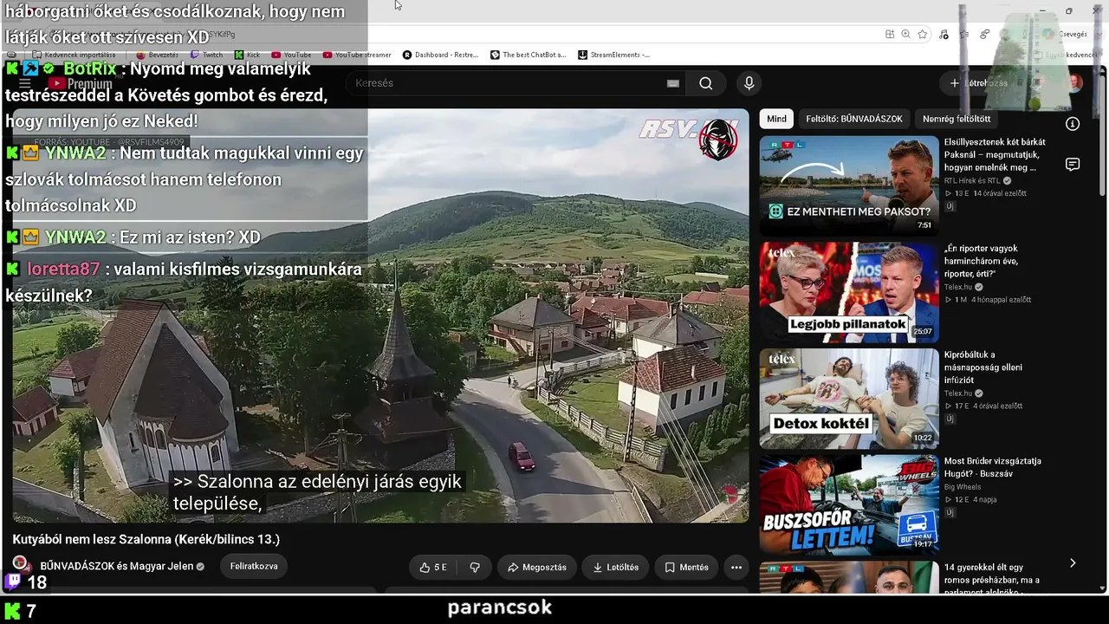The height and width of the screenshot is (624, 1109).
Task: Zoom the page using the address-bar magnifier
Action: click(x=905, y=35)
